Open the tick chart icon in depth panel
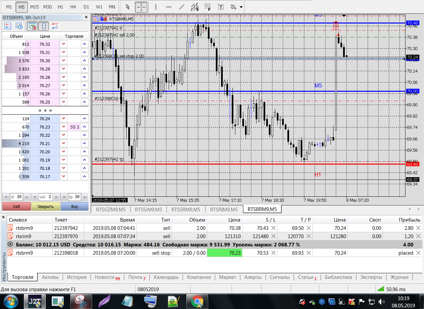This screenshot has width=424, height=309. [7, 26]
